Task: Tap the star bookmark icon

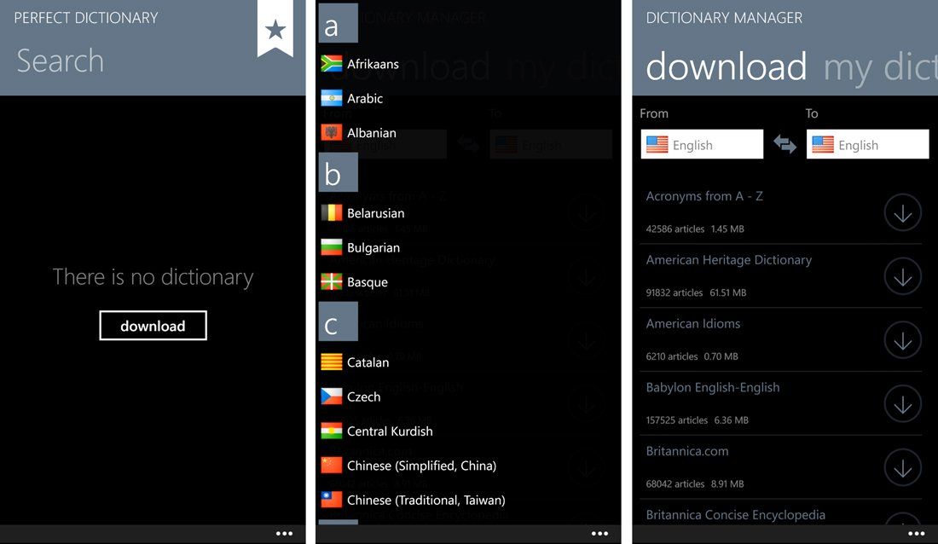Action: (x=275, y=28)
